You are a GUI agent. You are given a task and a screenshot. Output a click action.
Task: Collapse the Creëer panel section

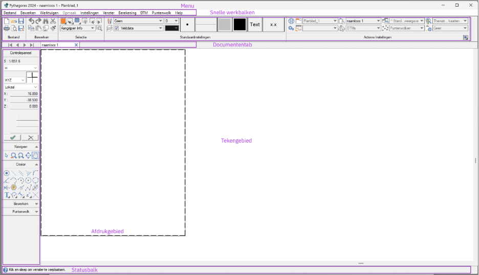36,165
